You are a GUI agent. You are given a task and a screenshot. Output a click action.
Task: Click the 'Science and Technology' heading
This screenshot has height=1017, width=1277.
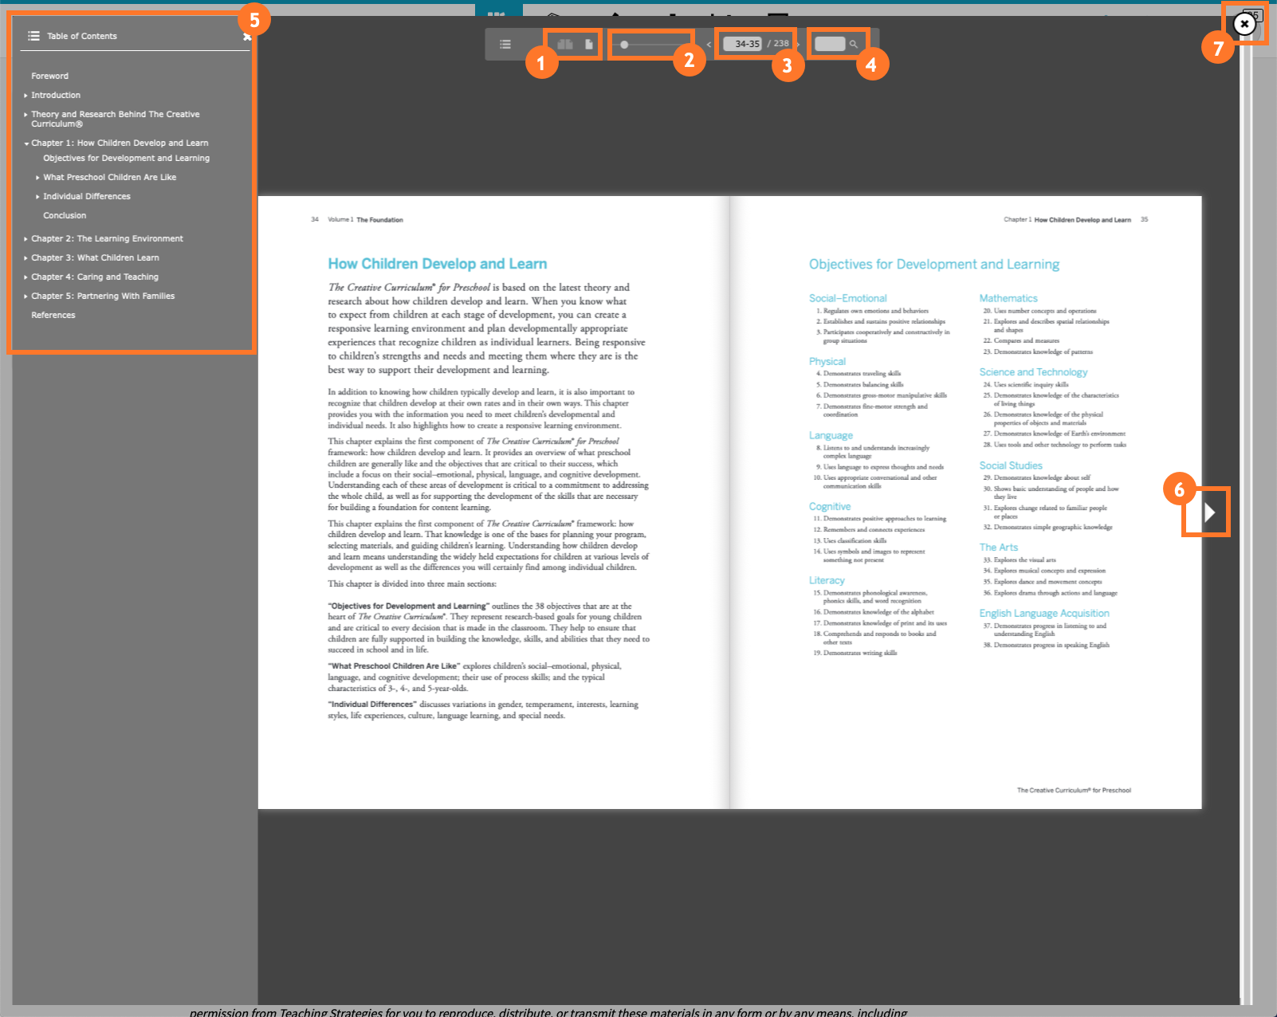click(x=1033, y=372)
